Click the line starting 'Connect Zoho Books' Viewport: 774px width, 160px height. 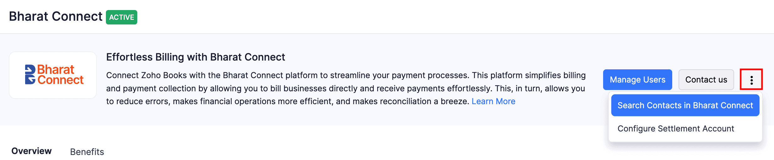[x=346, y=75]
